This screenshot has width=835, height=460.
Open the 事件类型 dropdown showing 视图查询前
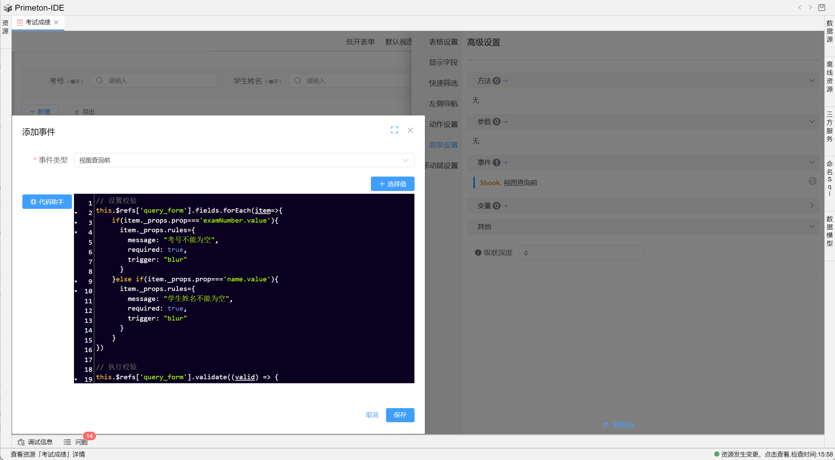(244, 160)
